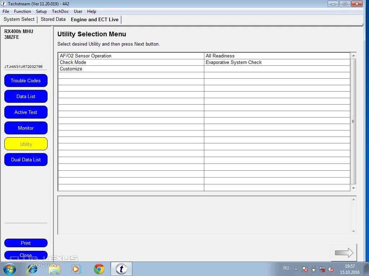Minimize the Techstream window
Screen dimensions: 369x276
pos(333,4)
